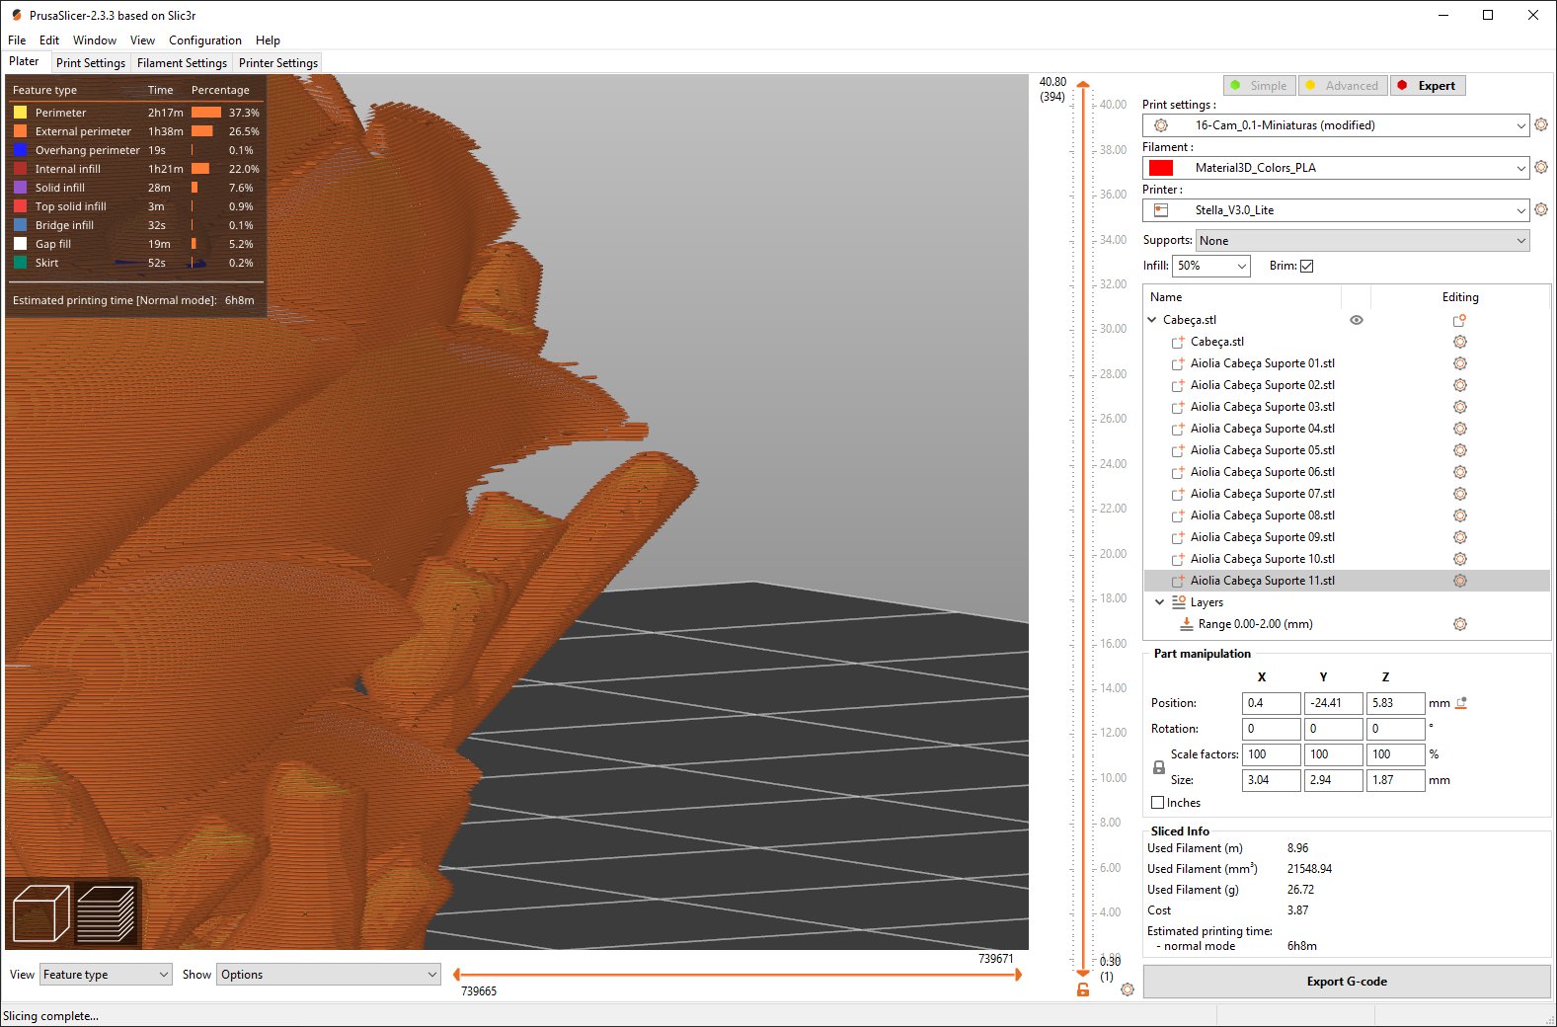Open Supports dropdown set to None

pyautogui.click(x=1362, y=241)
